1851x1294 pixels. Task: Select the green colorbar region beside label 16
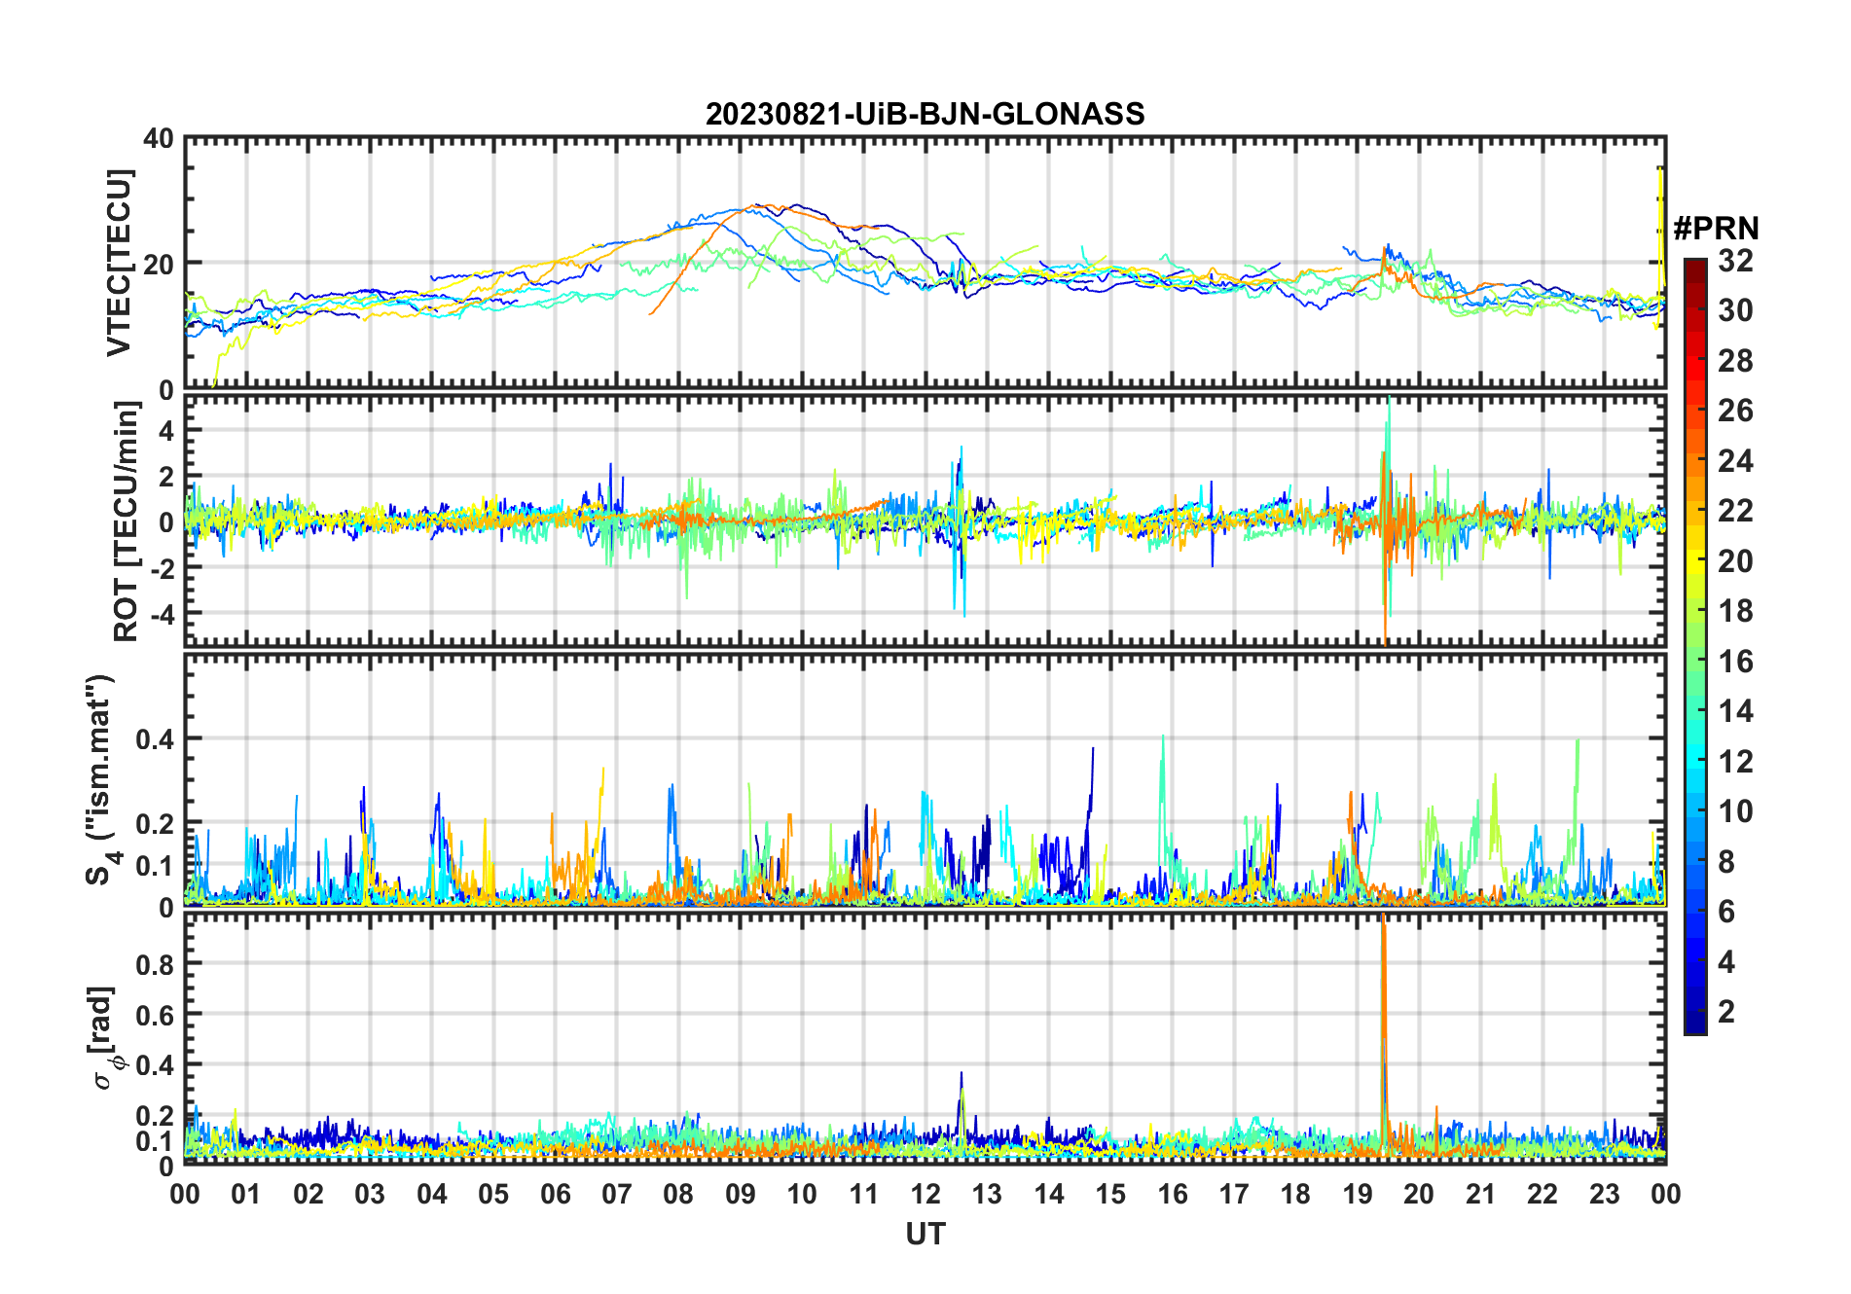point(1694,662)
